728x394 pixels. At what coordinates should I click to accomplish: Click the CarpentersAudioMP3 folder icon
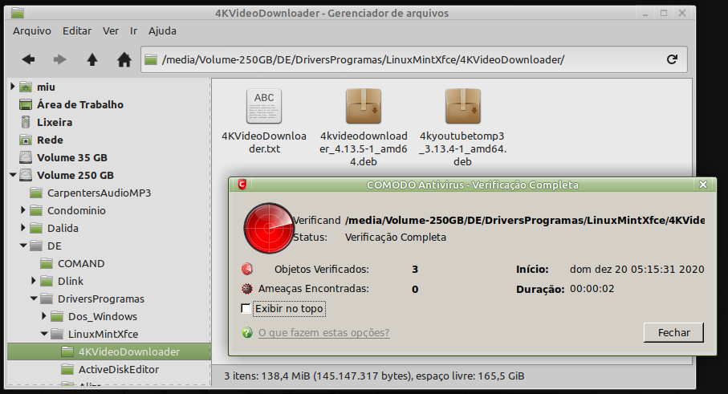(36, 193)
